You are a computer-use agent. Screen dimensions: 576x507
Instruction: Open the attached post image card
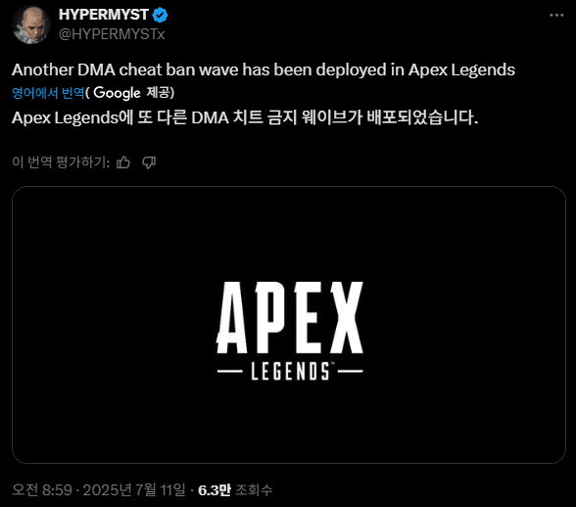coord(289,325)
